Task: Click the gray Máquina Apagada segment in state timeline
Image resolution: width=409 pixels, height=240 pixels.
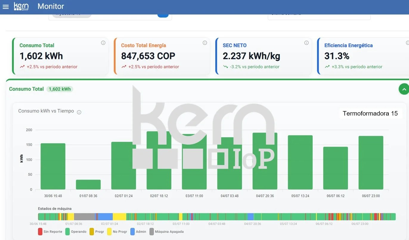Action: (84, 217)
